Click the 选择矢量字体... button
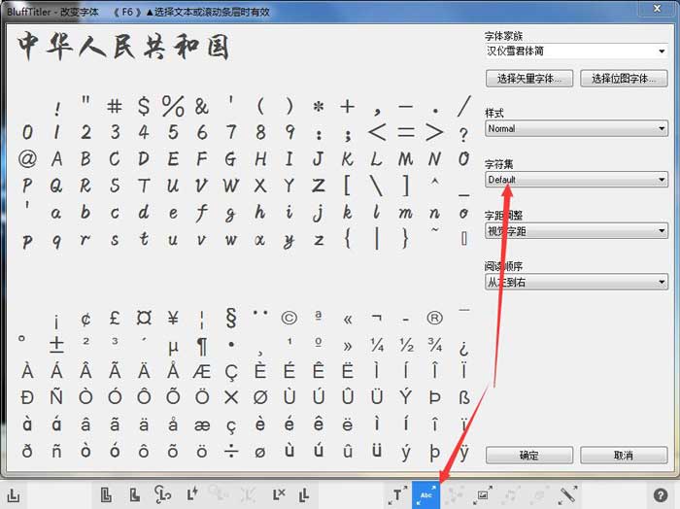Viewport: 680px width, 509px height. coord(529,79)
